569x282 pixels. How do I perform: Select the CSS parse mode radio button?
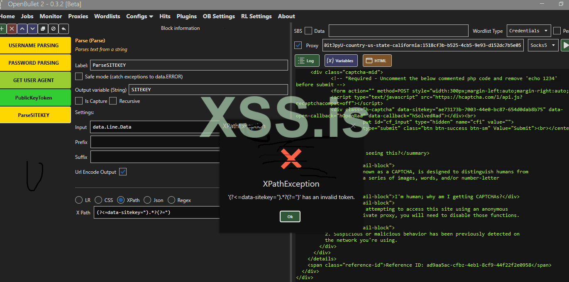pyautogui.click(x=98, y=200)
